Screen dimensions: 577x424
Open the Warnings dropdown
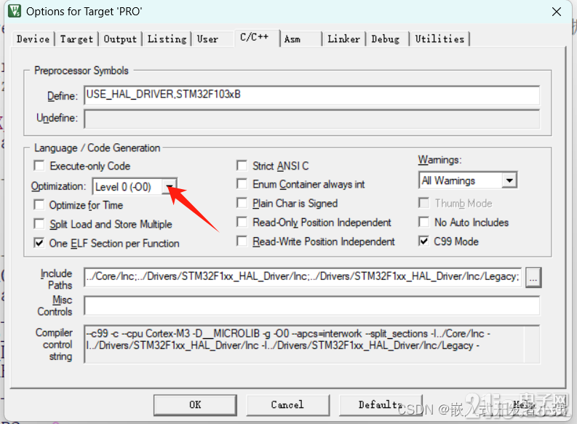(509, 180)
